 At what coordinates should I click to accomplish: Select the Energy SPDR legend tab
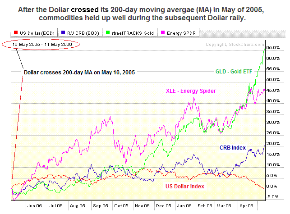coord(179,33)
